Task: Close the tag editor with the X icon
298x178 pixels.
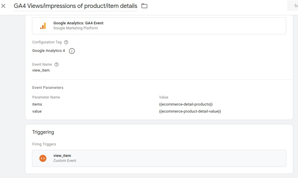Action: click(4, 6)
